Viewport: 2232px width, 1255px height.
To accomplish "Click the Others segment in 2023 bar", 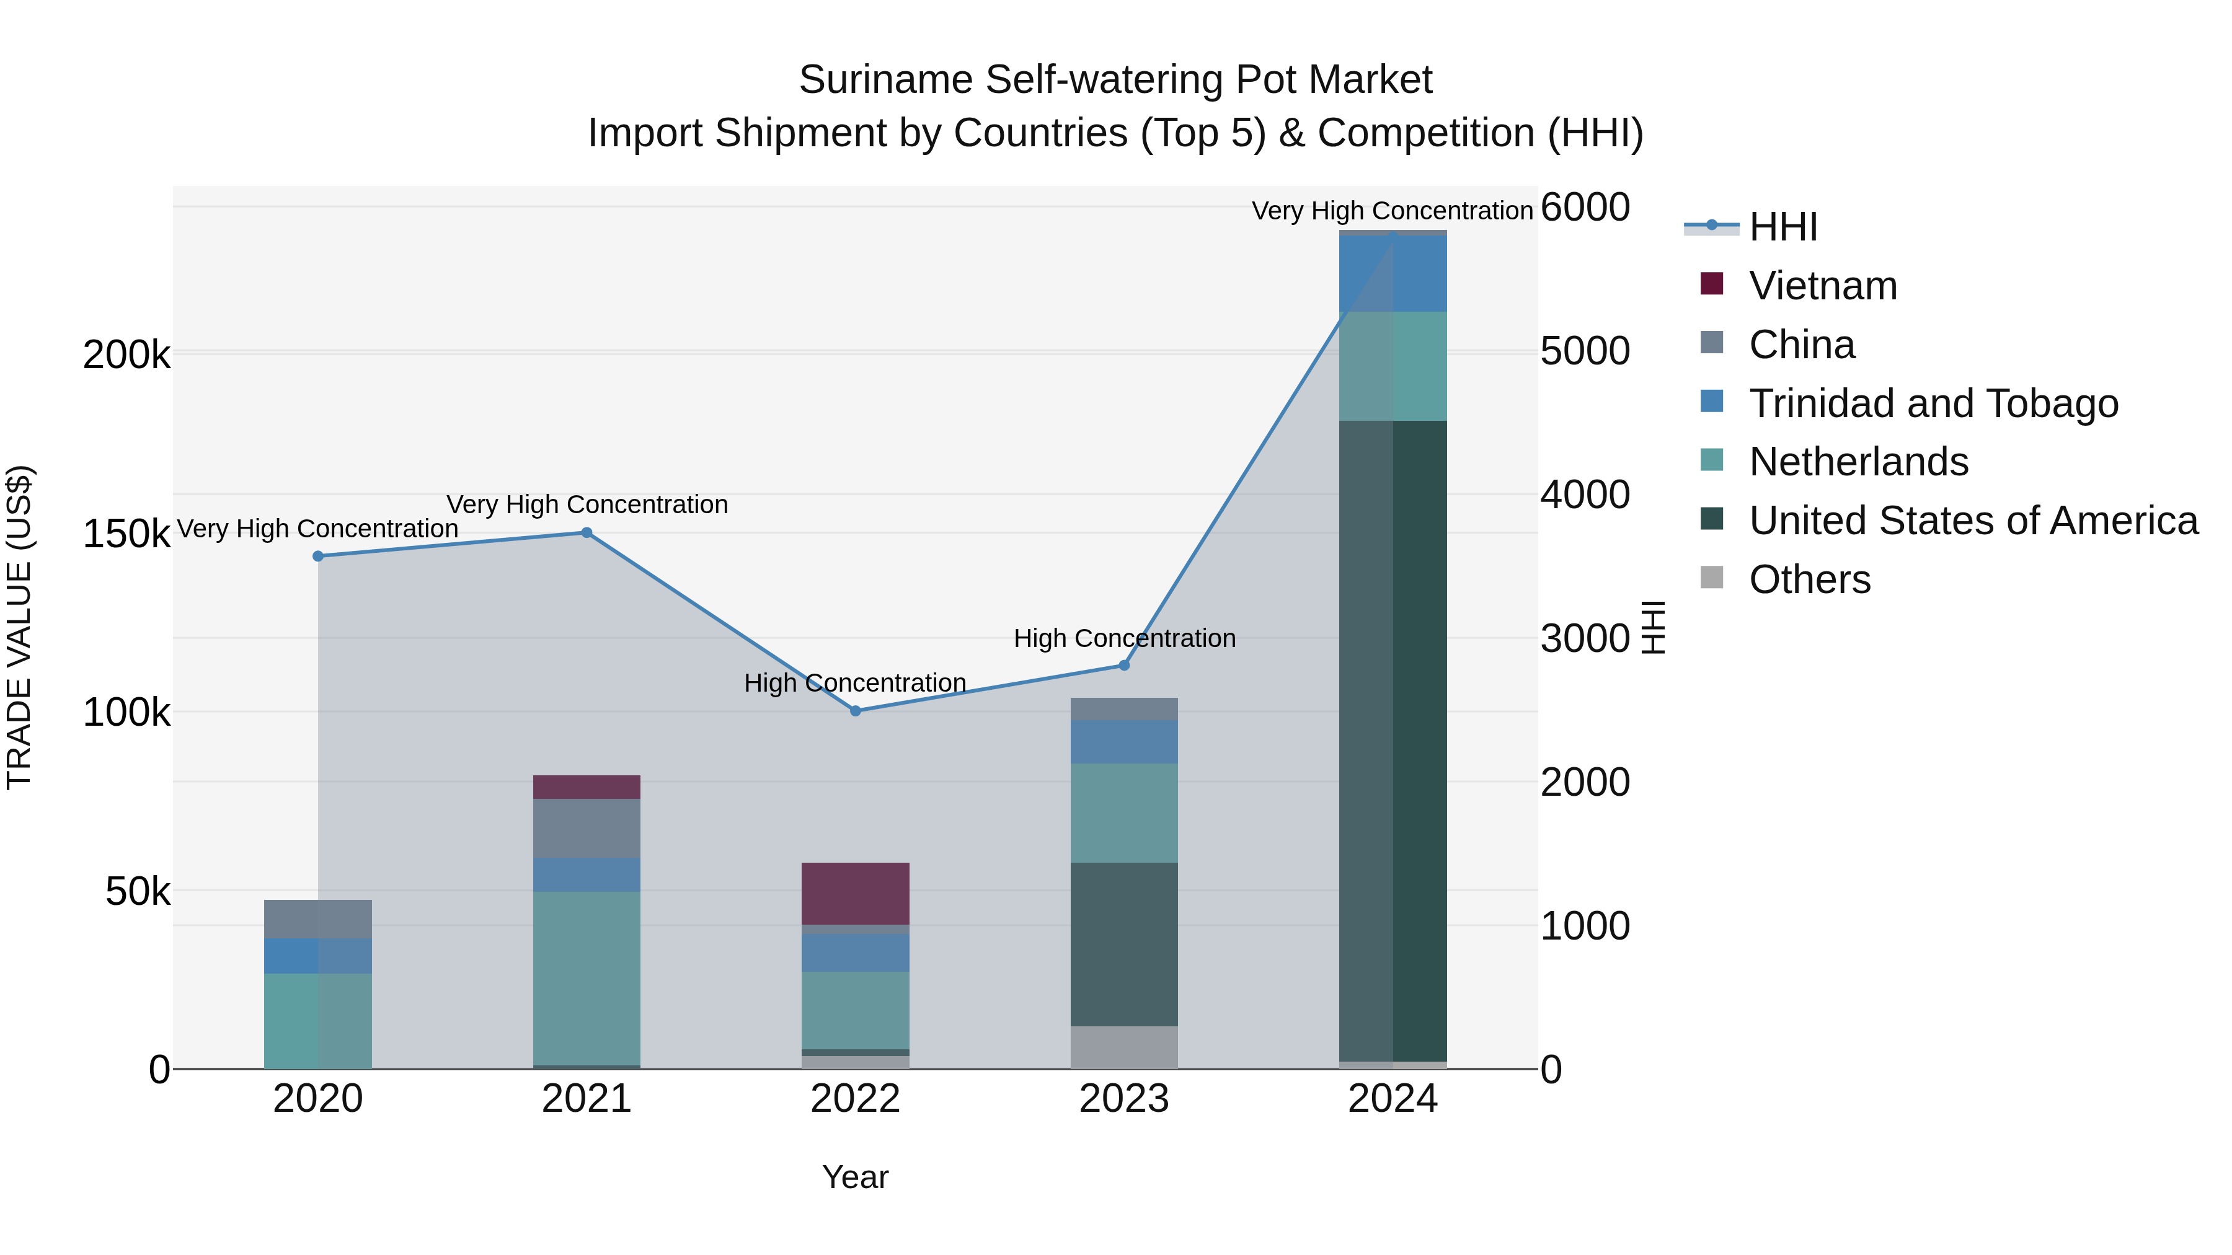I will pyautogui.click(x=1124, y=1048).
